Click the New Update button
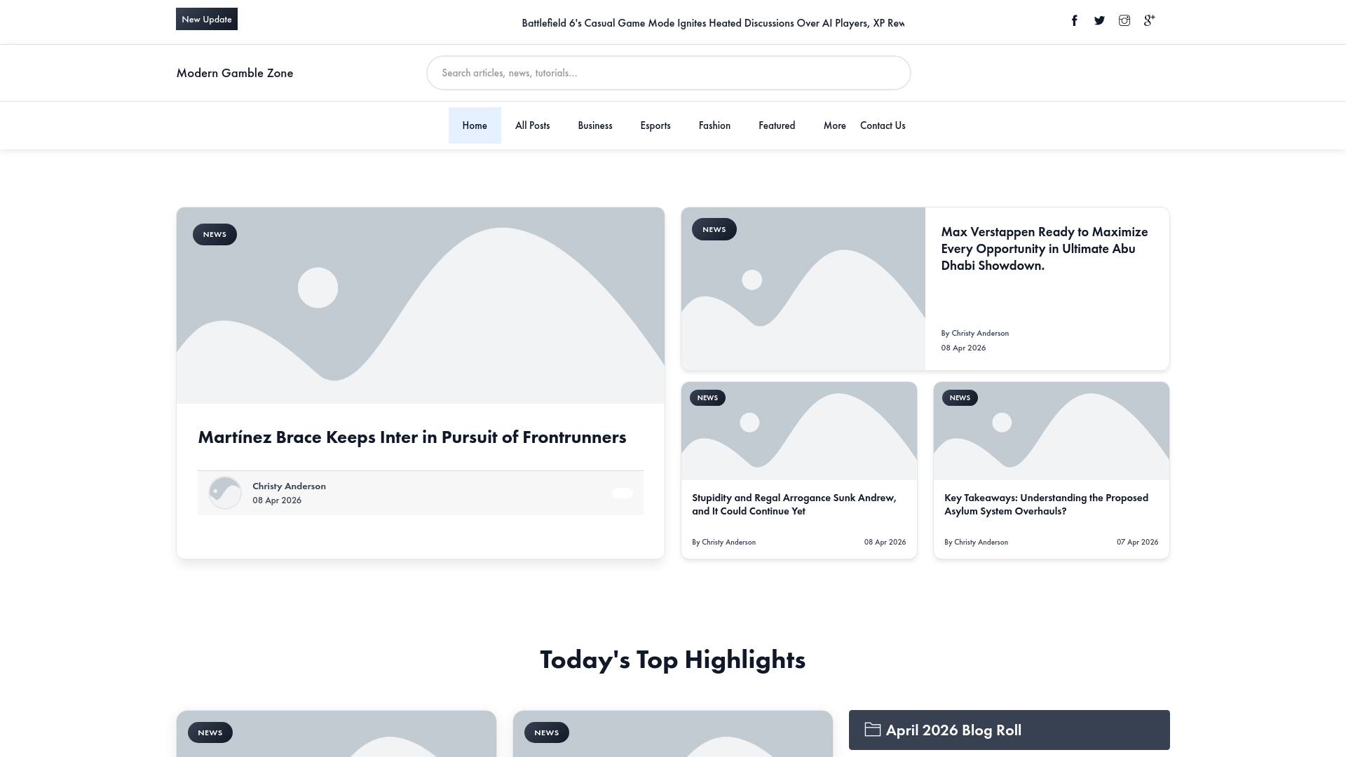Screen dimensions: 1346x757 206,19
